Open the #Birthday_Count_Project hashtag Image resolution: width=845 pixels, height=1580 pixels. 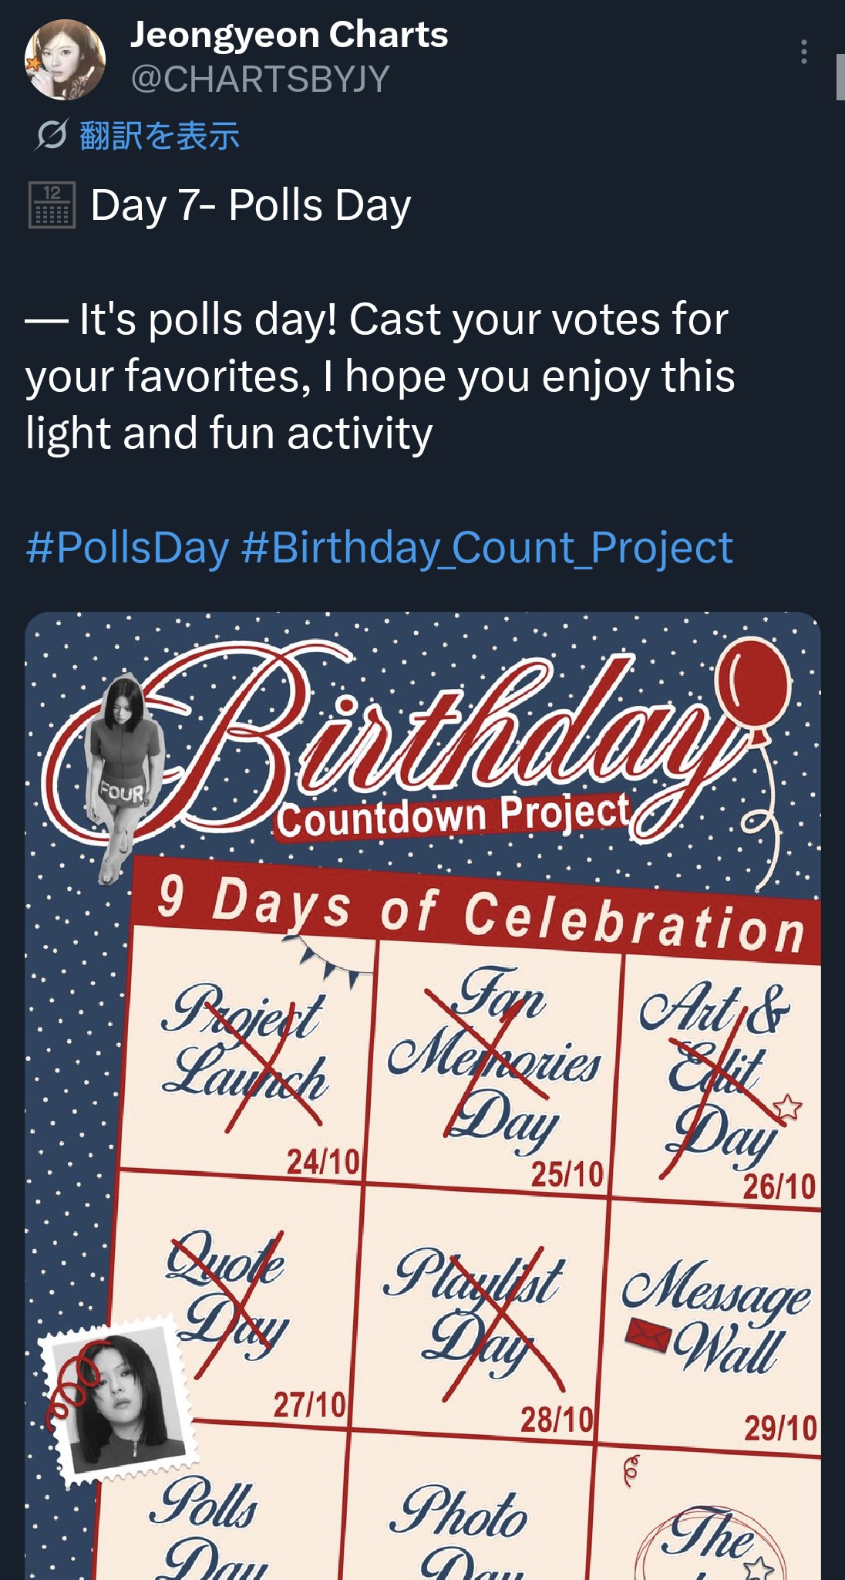pyautogui.click(x=486, y=548)
